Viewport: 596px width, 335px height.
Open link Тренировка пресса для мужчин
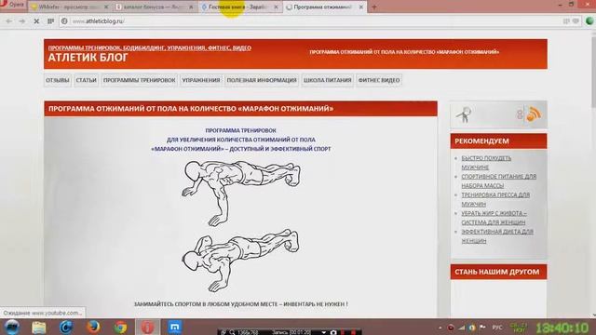point(495,199)
